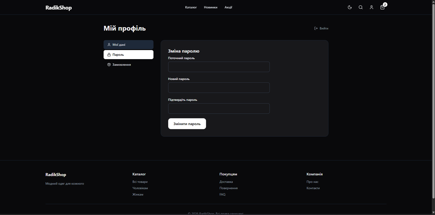Submit with the Змінити пароль button

pos(187,124)
